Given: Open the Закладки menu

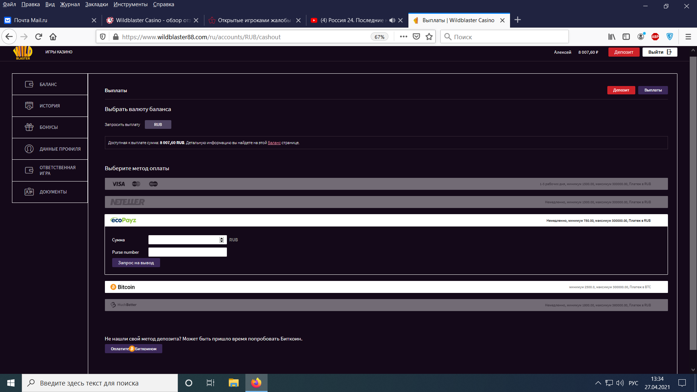Looking at the screenshot, I should 97,4.
